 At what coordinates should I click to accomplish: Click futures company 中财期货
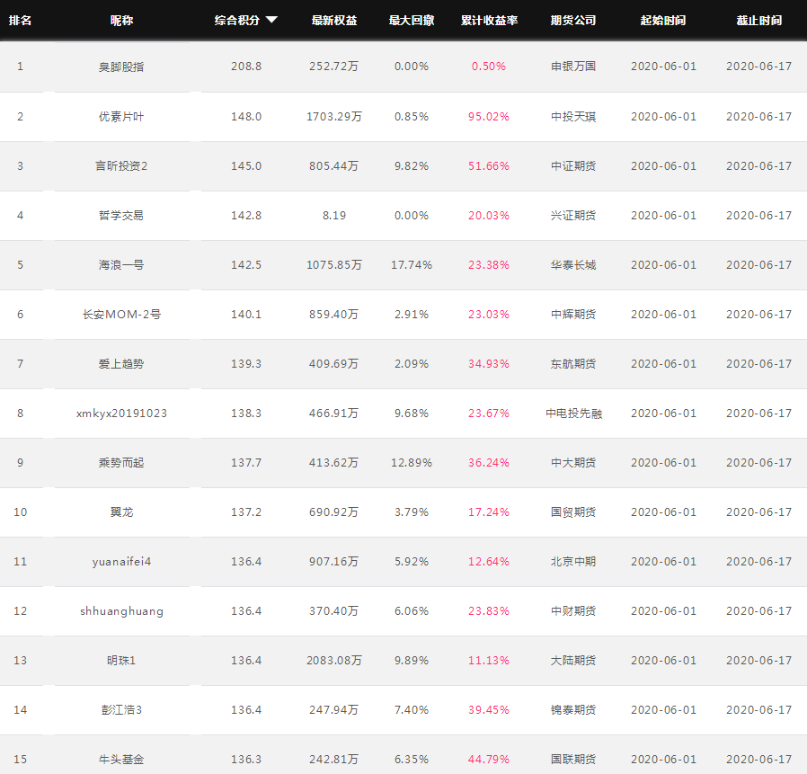573,610
